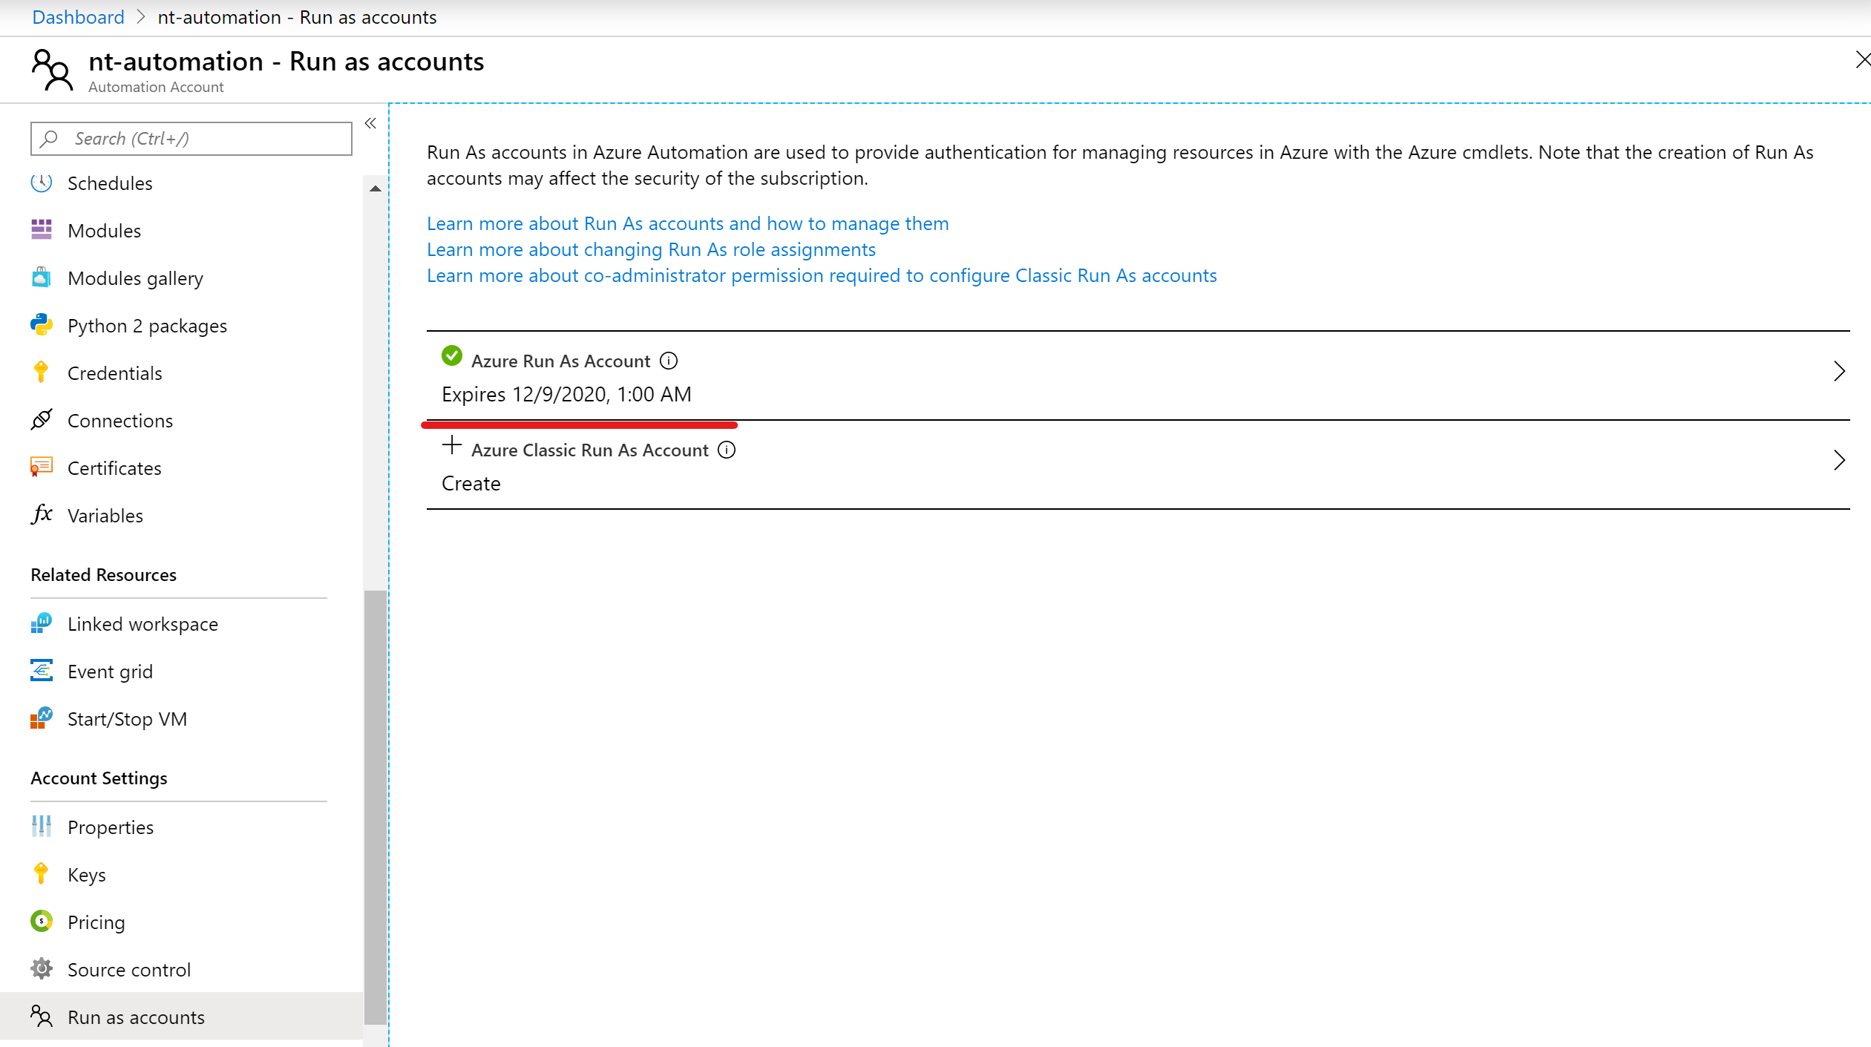Click the Schedules clock icon

[x=42, y=183]
